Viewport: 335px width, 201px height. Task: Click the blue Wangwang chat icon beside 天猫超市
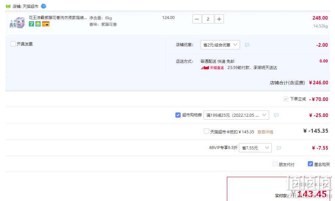point(44,6)
